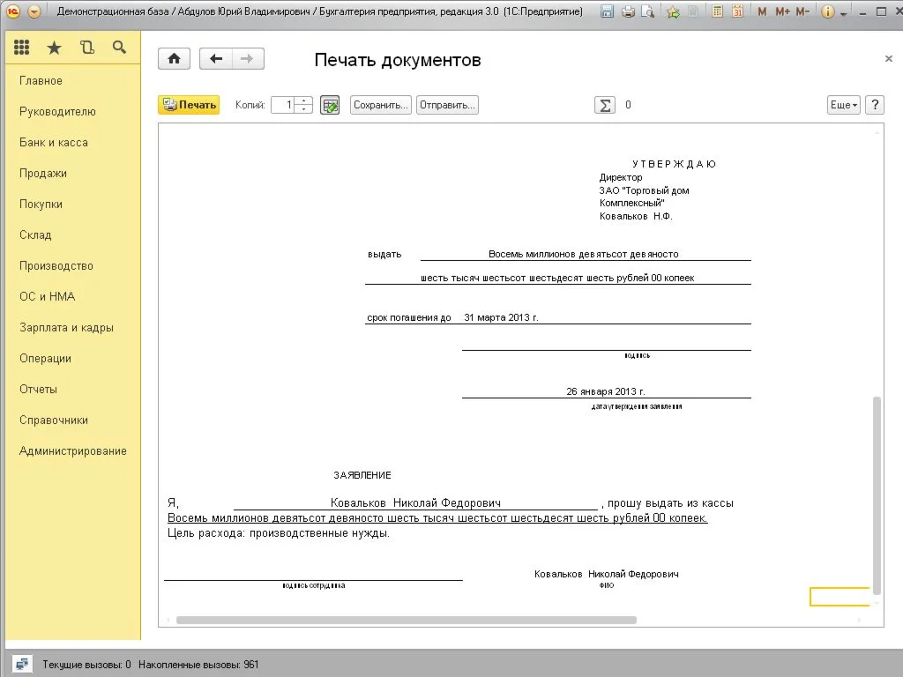Viewport: 903px width, 677px height.
Task: Expand the Еще dropdown menu
Action: [x=843, y=105]
